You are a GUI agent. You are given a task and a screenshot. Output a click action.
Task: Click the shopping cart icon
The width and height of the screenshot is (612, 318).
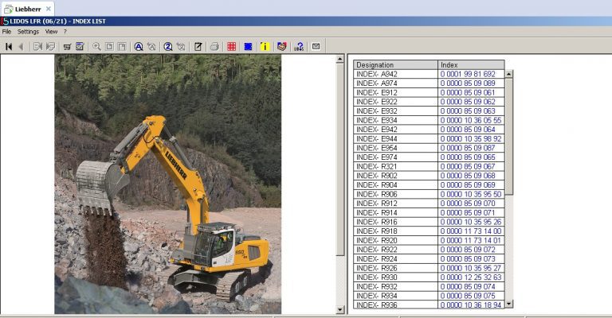(x=67, y=47)
